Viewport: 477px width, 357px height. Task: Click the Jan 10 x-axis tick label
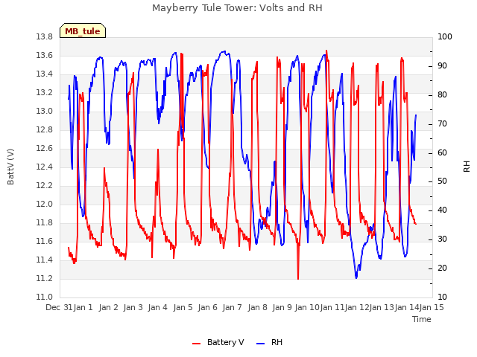pyautogui.click(x=307, y=307)
